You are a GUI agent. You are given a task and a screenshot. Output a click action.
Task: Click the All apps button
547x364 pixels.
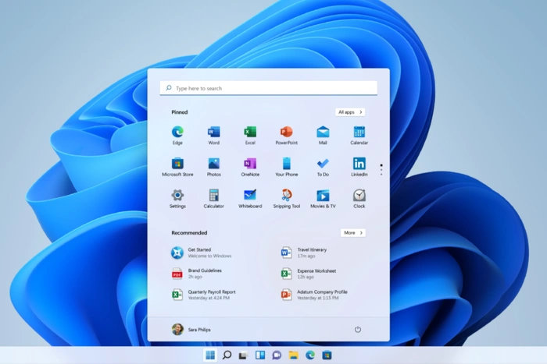(x=350, y=112)
